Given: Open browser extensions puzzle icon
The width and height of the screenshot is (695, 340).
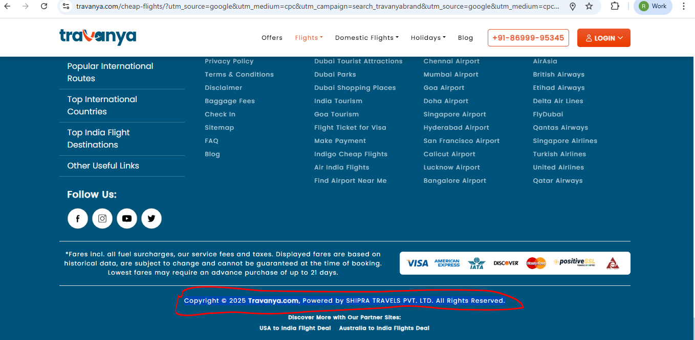Looking at the screenshot, I should [x=615, y=6].
